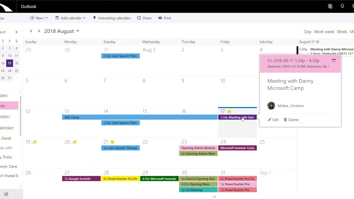The width and height of the screenshot is (354, 199).
Task: Select the Trisha shared calendar
Action: [x=6, y=157]
